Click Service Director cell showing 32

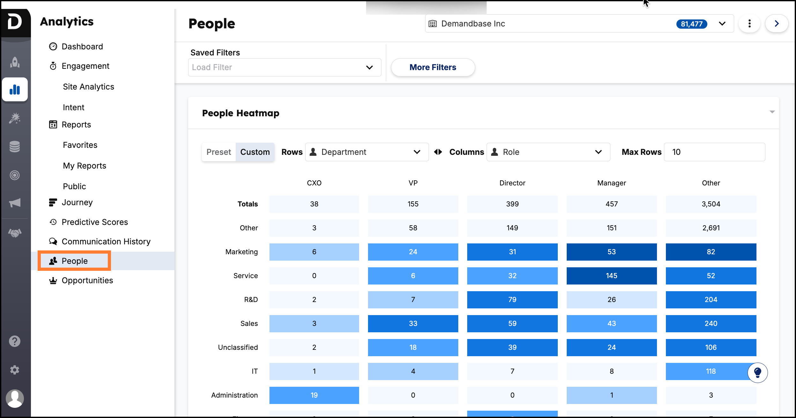point(512,276)
